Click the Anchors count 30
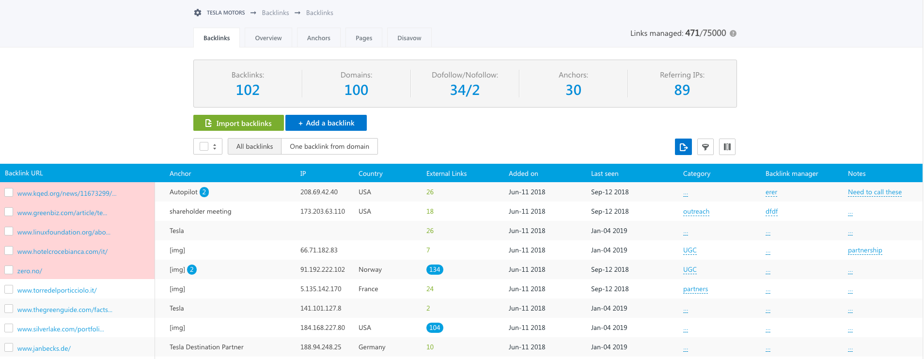Screen dimensions: 924x359 tap(573, 90)
